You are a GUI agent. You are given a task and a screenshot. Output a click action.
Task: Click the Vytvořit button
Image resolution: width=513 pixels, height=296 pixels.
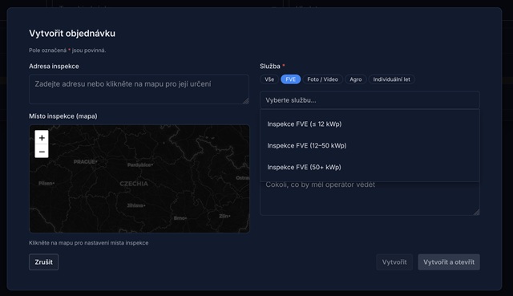tap(394, 262)
